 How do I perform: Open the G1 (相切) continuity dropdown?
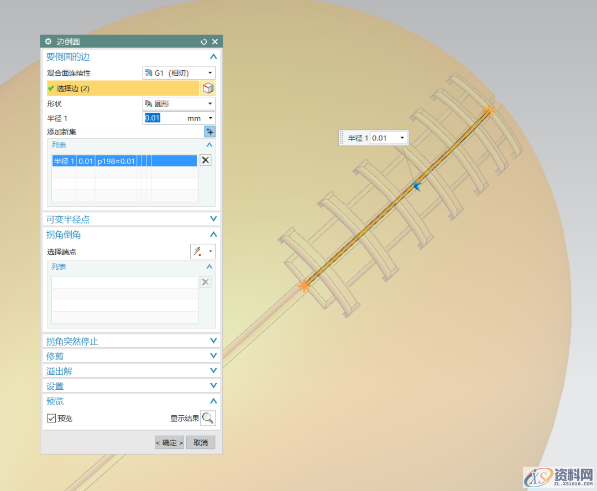(179, 73)
